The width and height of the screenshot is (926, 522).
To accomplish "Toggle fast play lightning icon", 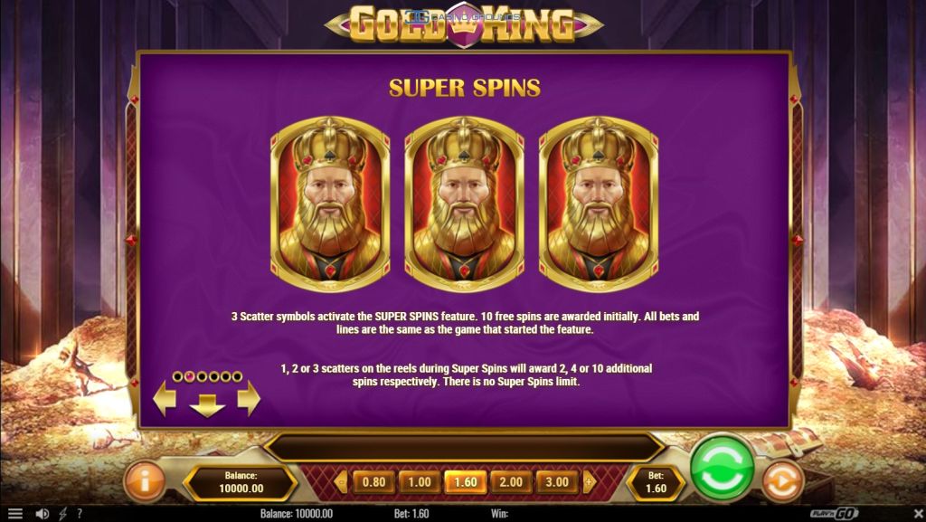I will pos(62,514).
